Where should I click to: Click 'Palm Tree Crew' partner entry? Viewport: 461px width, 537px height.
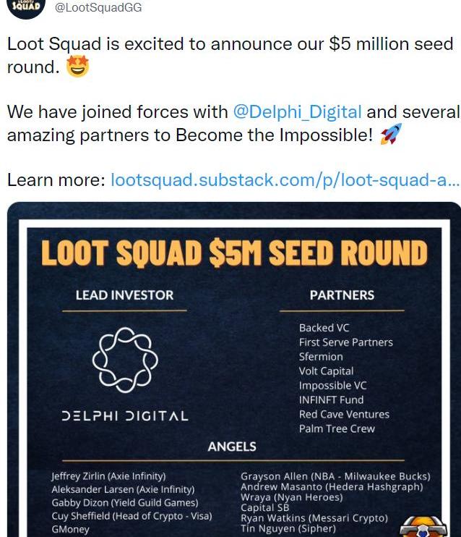click(x=337, y=428)
